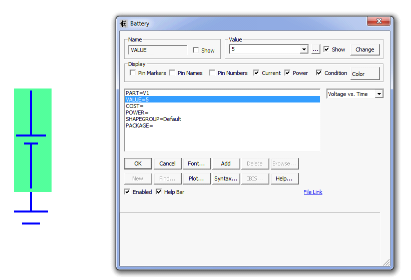Click the New button
This screenshot has width=411, height=280.
click(138, 178)
